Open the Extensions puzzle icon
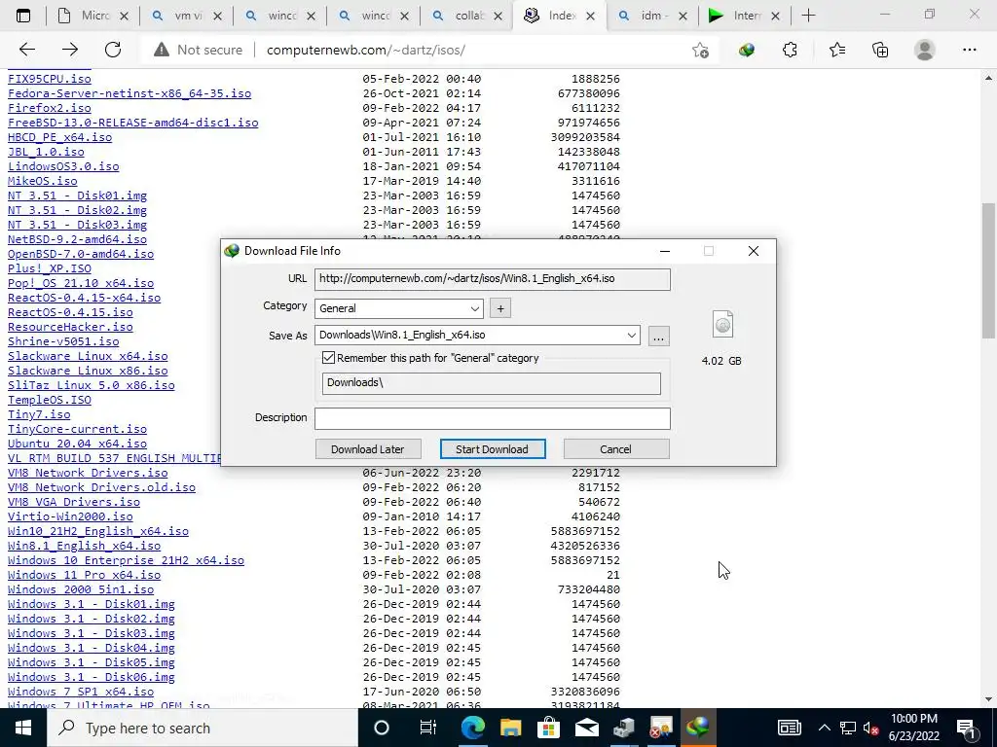Viewport: 997px width, 747px height. point(790,50)
